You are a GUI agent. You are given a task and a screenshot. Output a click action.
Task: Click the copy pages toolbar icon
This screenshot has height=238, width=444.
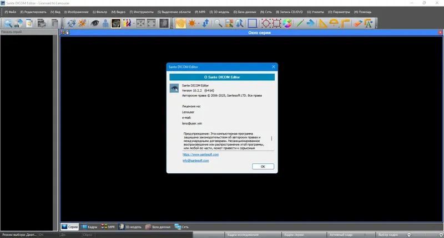click(54, 23)
